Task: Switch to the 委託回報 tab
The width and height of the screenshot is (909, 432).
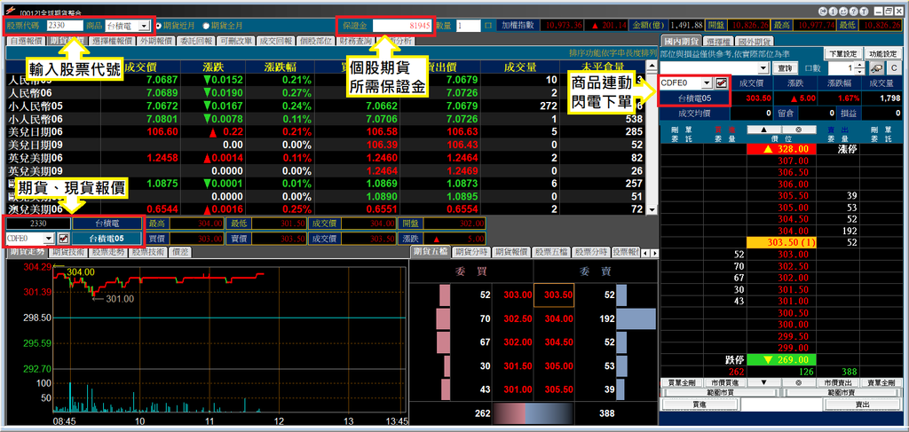Action: tap(196, 41)
